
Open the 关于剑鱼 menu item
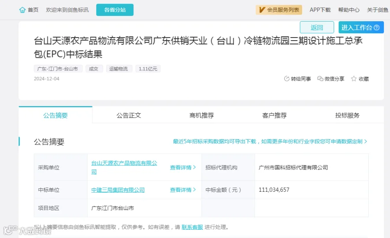point(377,10)
